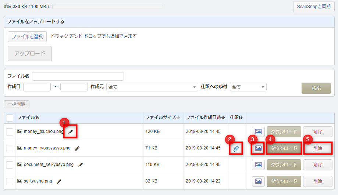Focus the ファイル名 search field
Viewport: 338px width, 195px height.
coord(78,76)
